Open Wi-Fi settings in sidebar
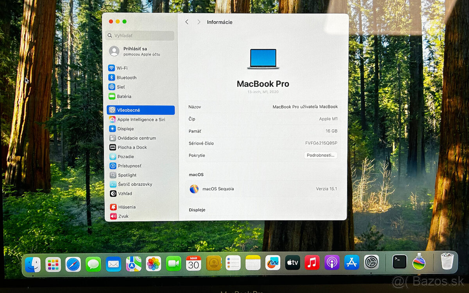This screenshot has width=469, height=293. pyautogui.click(x=122, y=68)
